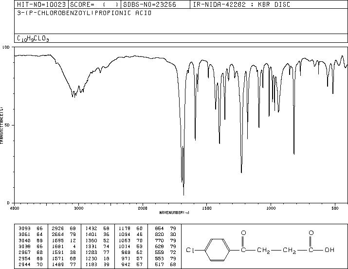
Task: Click the 1183 peak table entry
Action: tap(97, 264)
